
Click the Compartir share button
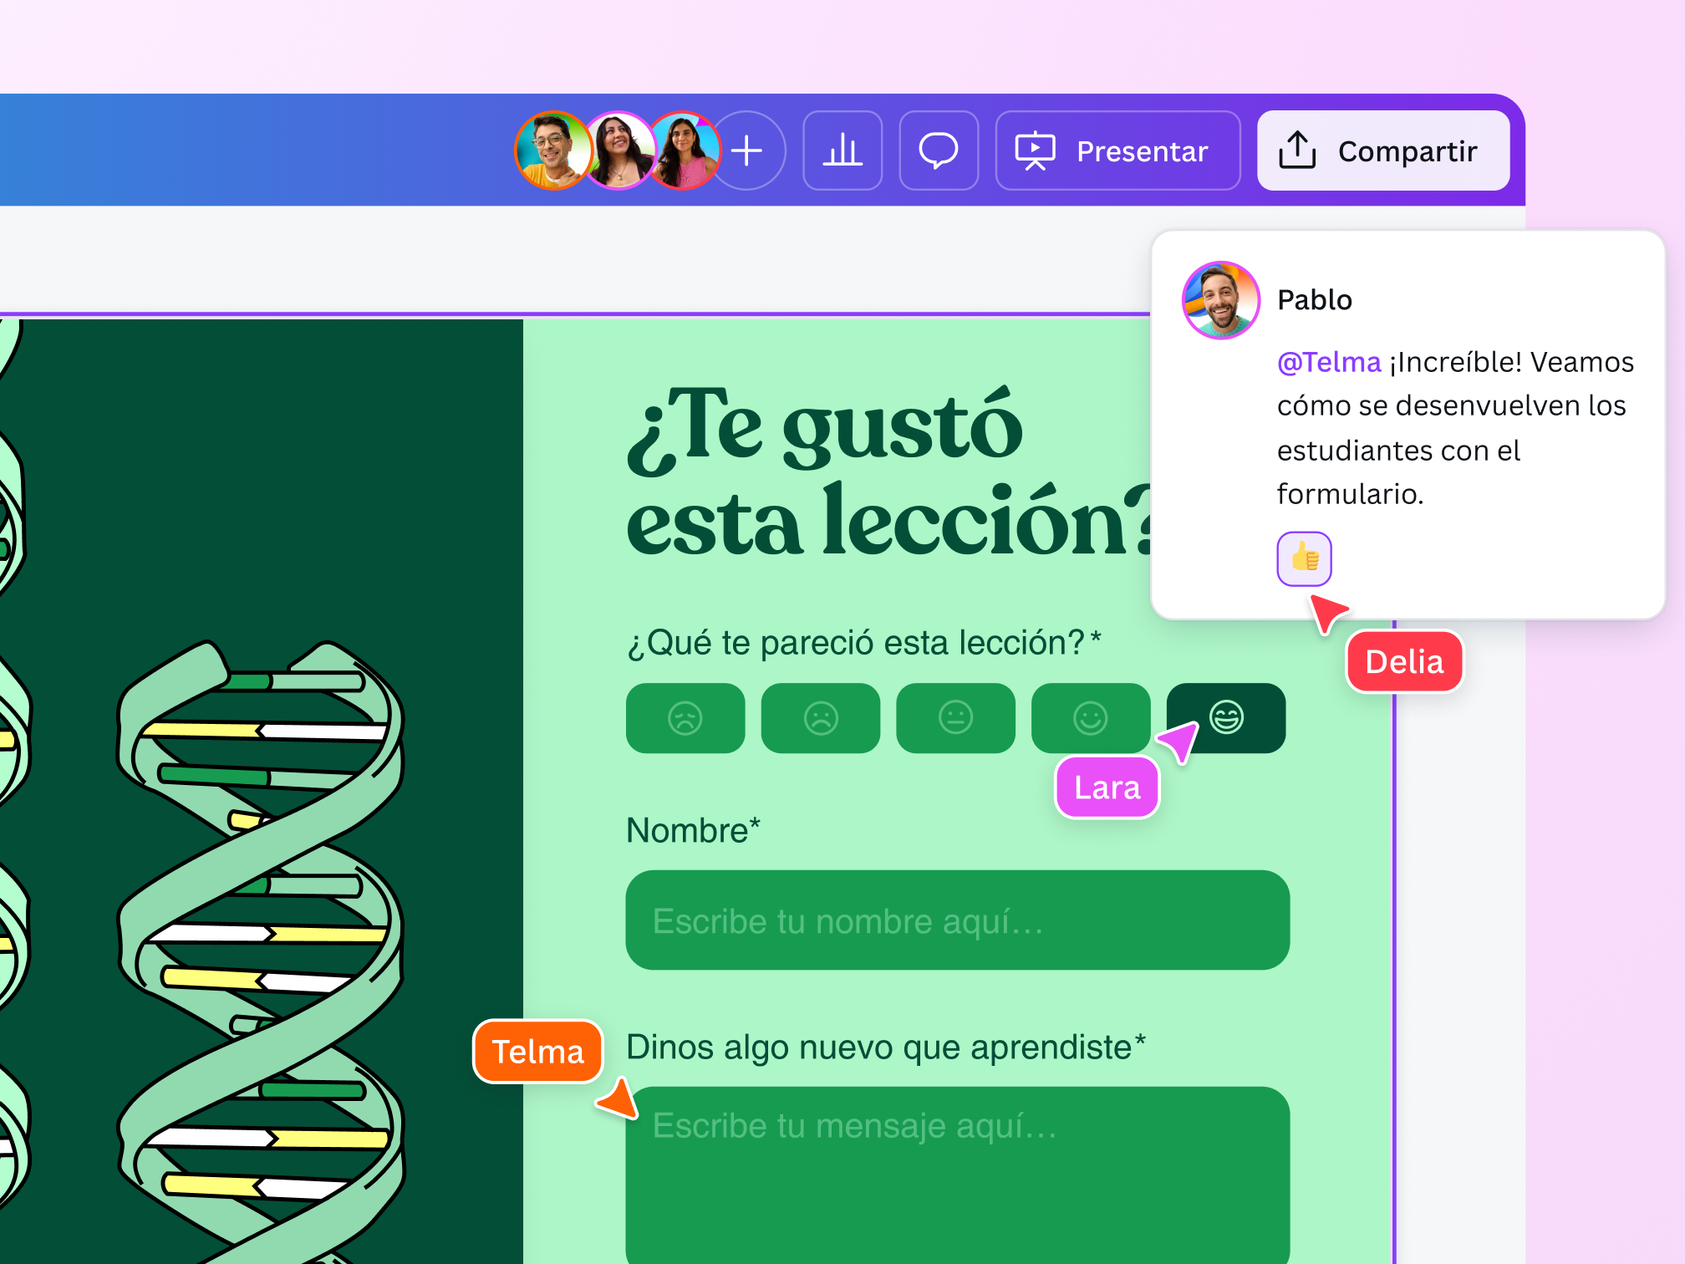coord(1383,151)
